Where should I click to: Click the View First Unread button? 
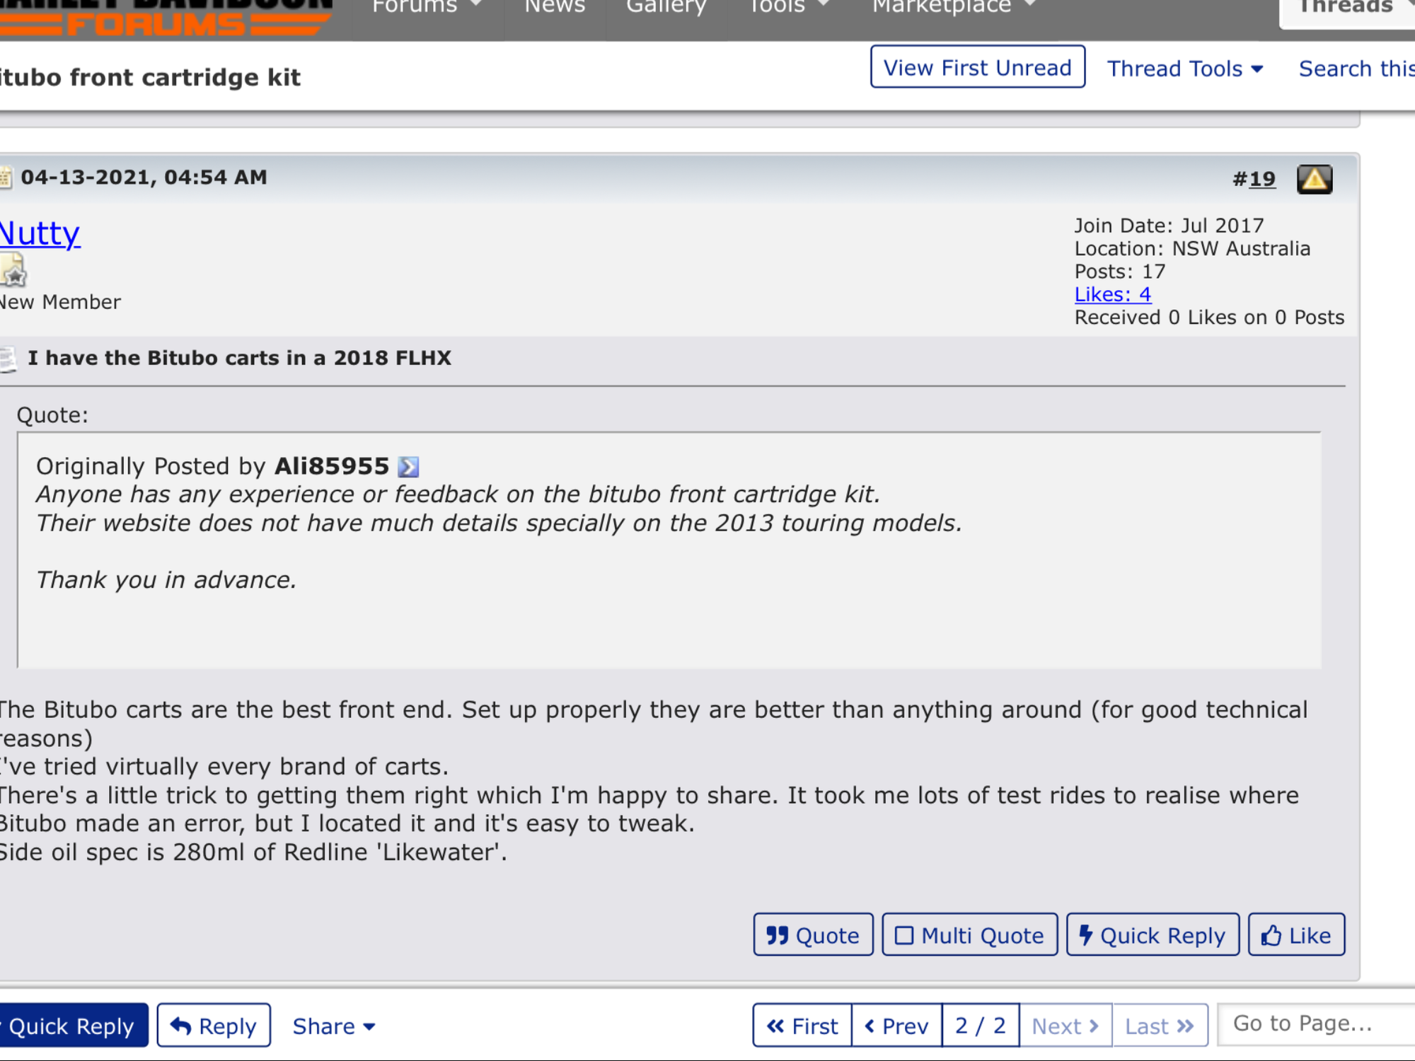(977, 67)
